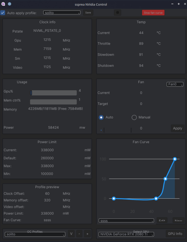
Task: Click the Memory offset value 320
Action: [x=47, y=200]
